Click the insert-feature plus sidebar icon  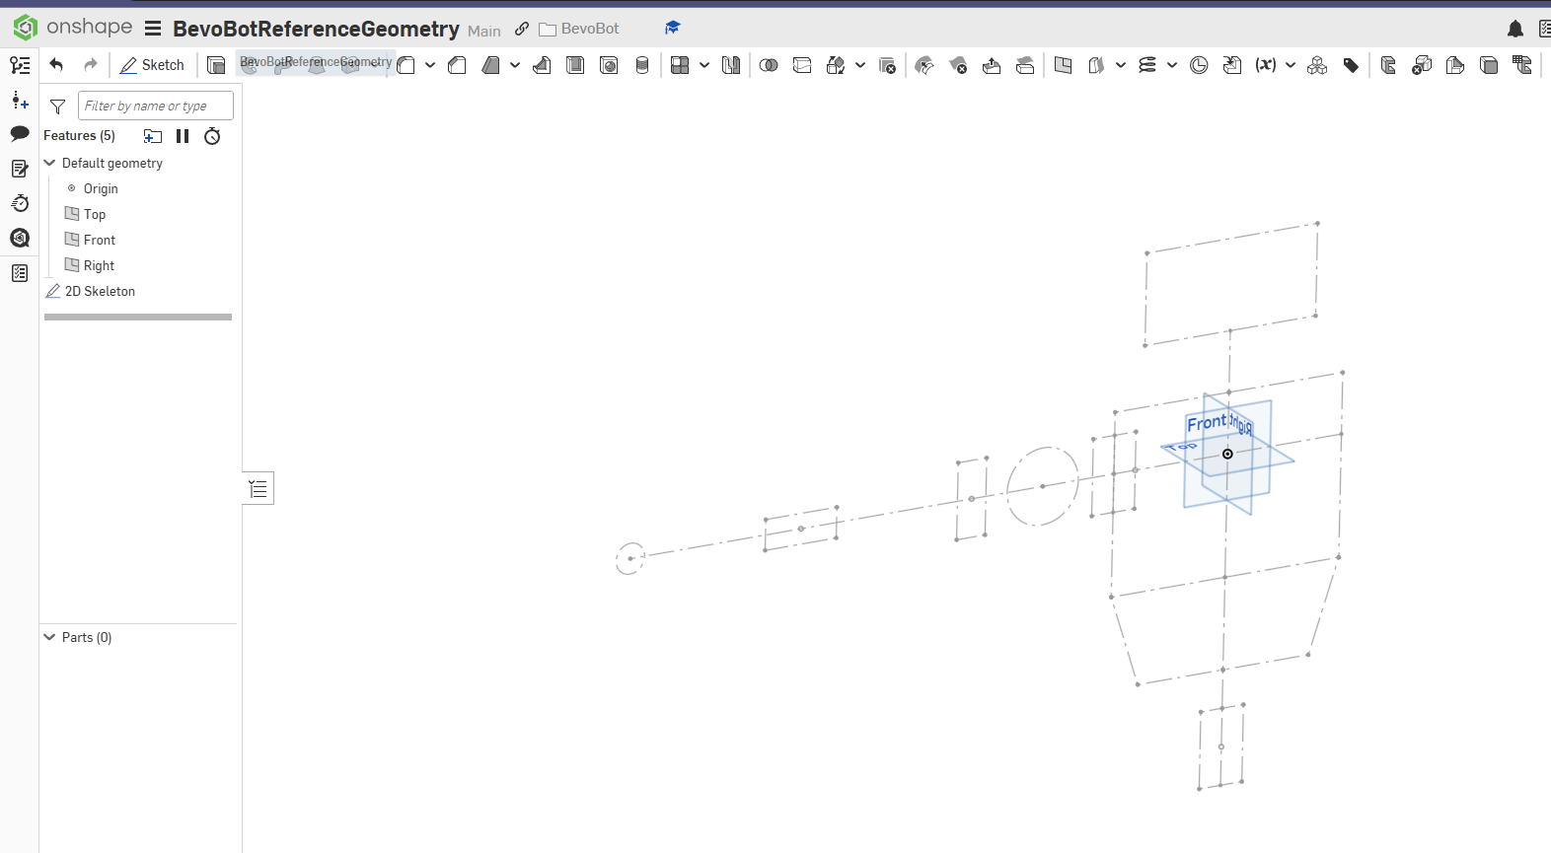pos(20,100)
